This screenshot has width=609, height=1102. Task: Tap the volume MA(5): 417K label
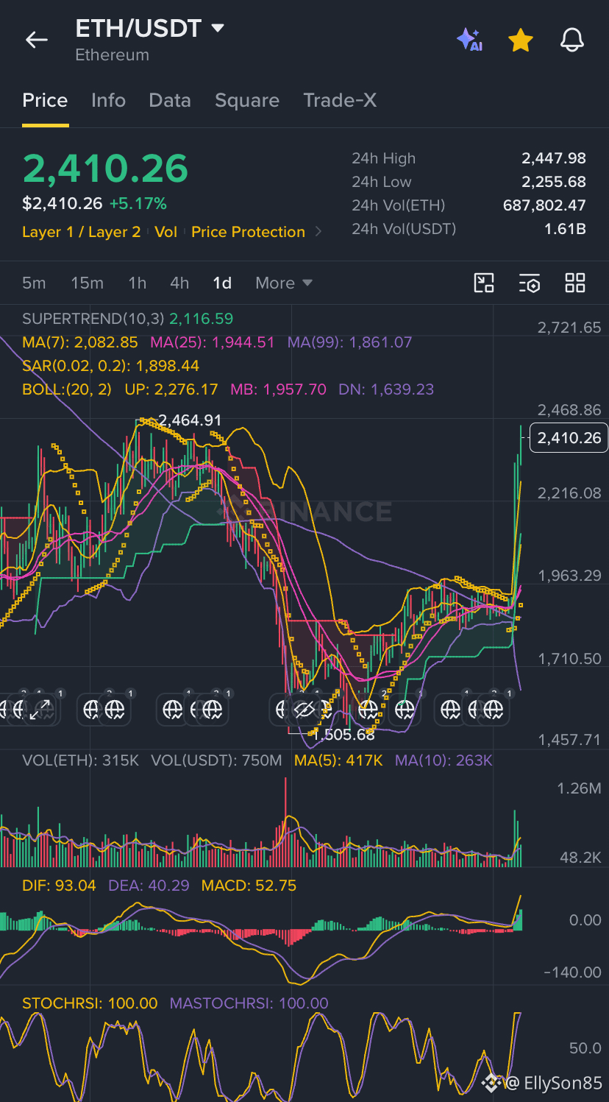click(x=338, y=760)
